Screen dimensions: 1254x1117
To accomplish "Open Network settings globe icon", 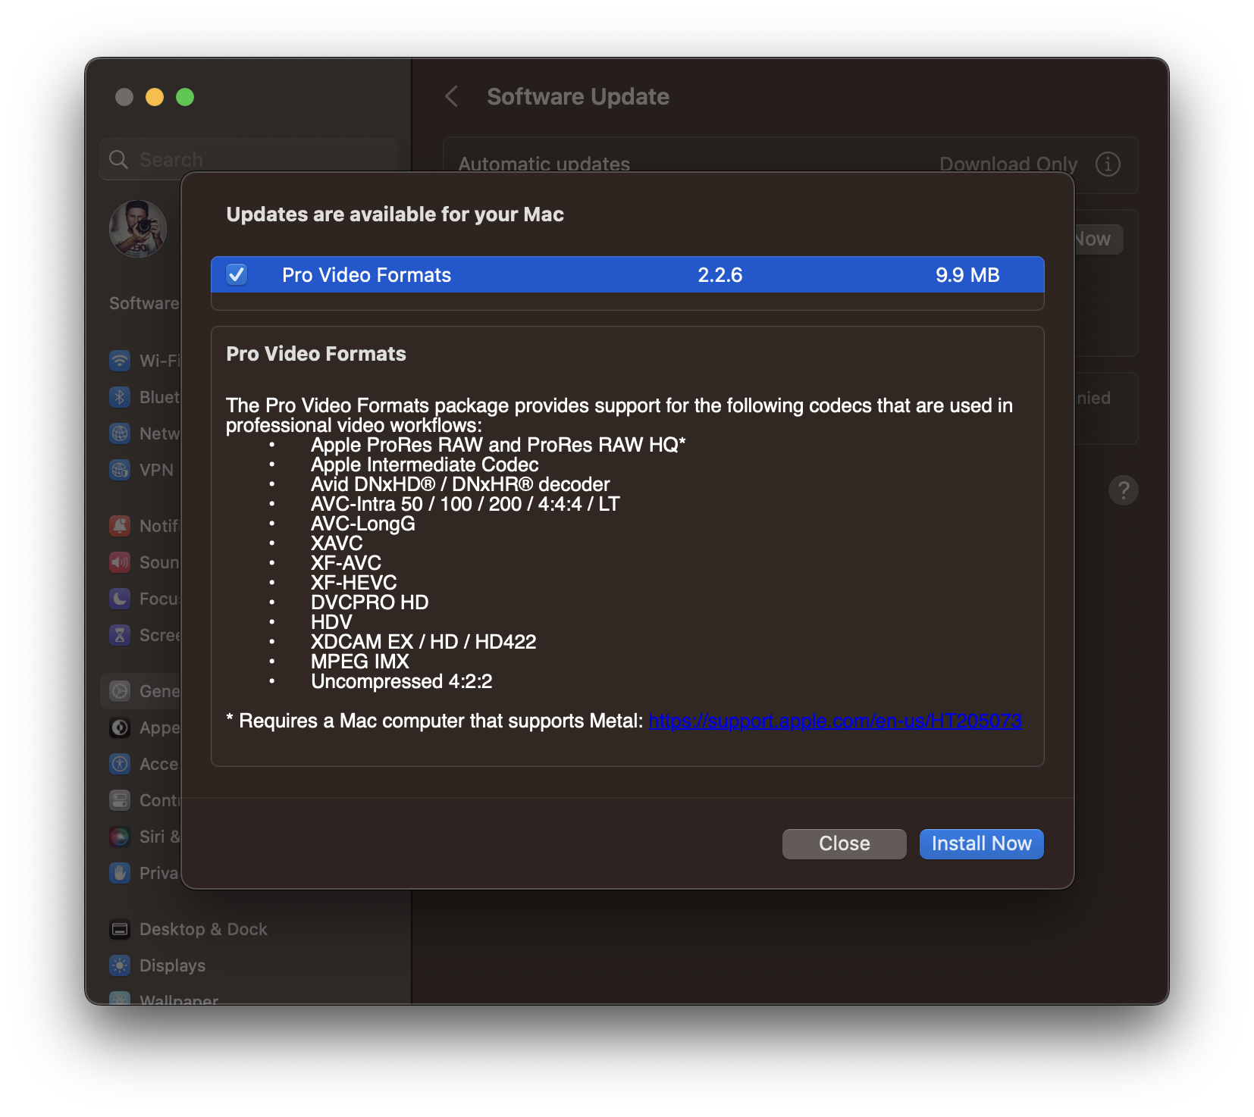I will pos(120,433).
